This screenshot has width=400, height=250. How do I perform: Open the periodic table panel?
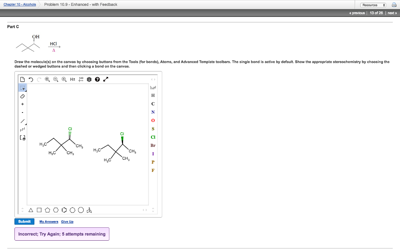pyautogui.click(x=89, y=79)
